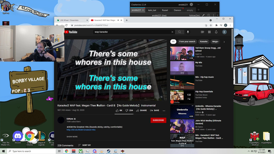Screen dimensions: 274x154
Task: Open YouTube create video icon
Action: tap(203, 32)
